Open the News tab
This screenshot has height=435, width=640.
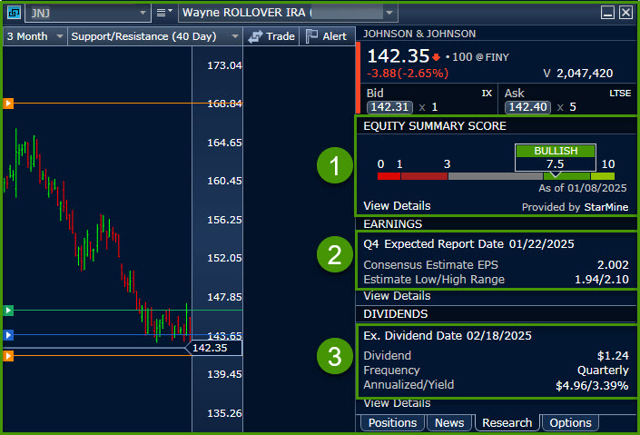click(449, 422)
